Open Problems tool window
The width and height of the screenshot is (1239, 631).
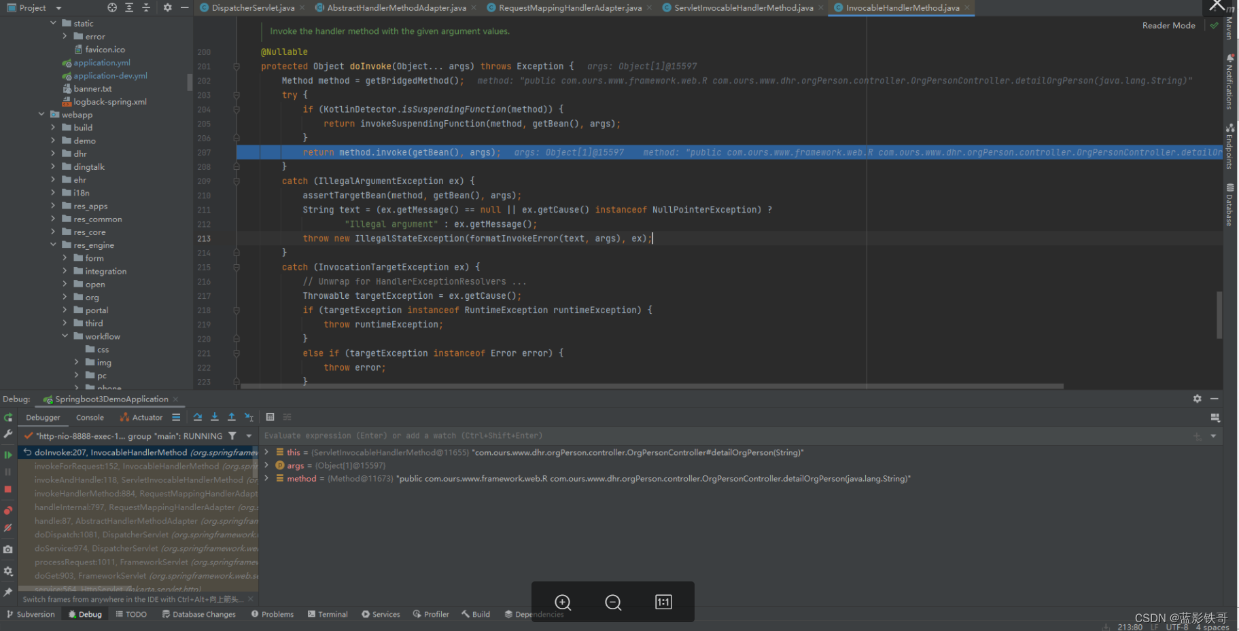pos(273,614)
